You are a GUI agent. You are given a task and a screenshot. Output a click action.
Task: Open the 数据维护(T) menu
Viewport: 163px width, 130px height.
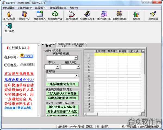coord(41,8)
